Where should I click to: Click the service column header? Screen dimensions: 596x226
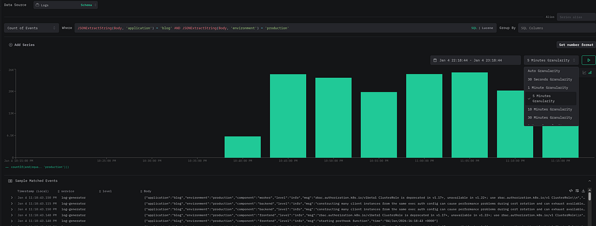pos(68,192)
